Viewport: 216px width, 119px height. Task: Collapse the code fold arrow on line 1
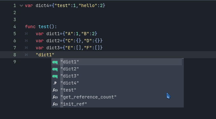click(x=21, y=6)
